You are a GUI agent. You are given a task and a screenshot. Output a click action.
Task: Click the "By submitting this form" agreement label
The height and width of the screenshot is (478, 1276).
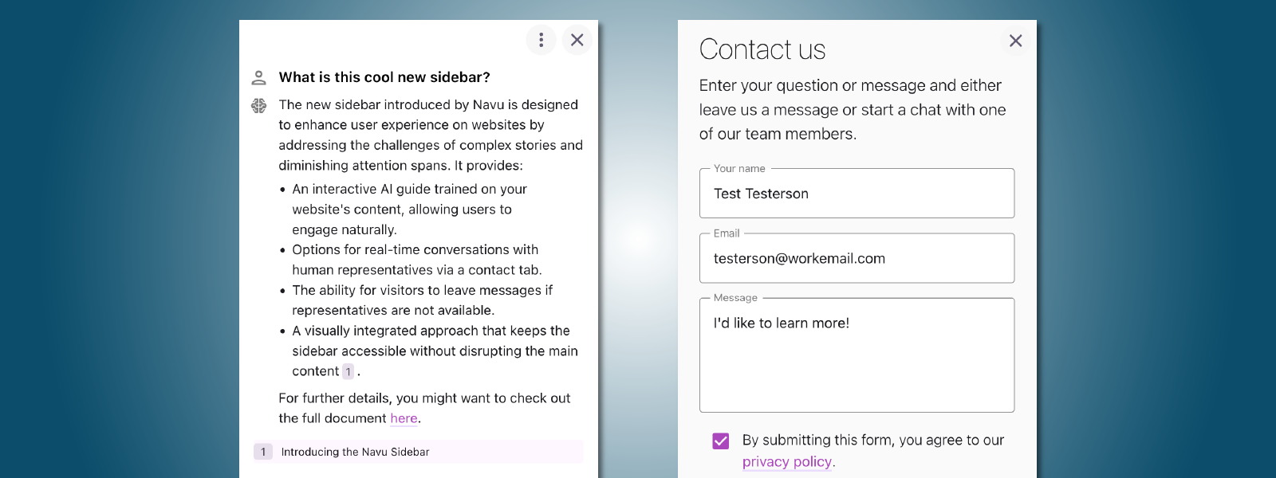(x=872, y=441)
